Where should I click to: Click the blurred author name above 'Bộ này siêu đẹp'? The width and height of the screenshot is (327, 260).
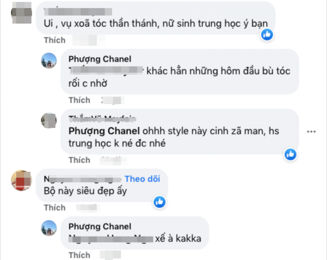[83, 179]
